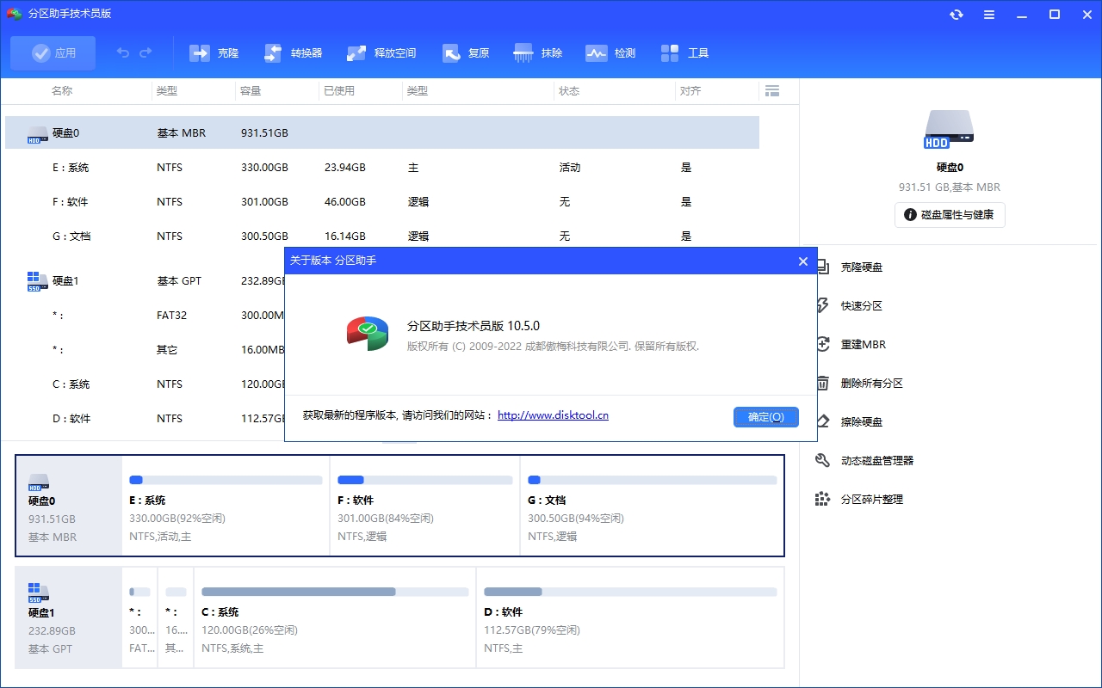Close the About version dialog
The image size is (1102, 688).
click(x=802, y=261)
